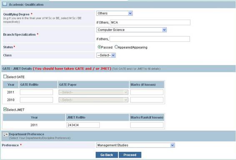Click the 2010 GATE RollNo field
Screen dimensions: 236x160
36,100
